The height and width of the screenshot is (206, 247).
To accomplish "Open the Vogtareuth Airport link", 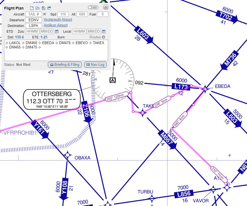I will [x=58, y=20].
